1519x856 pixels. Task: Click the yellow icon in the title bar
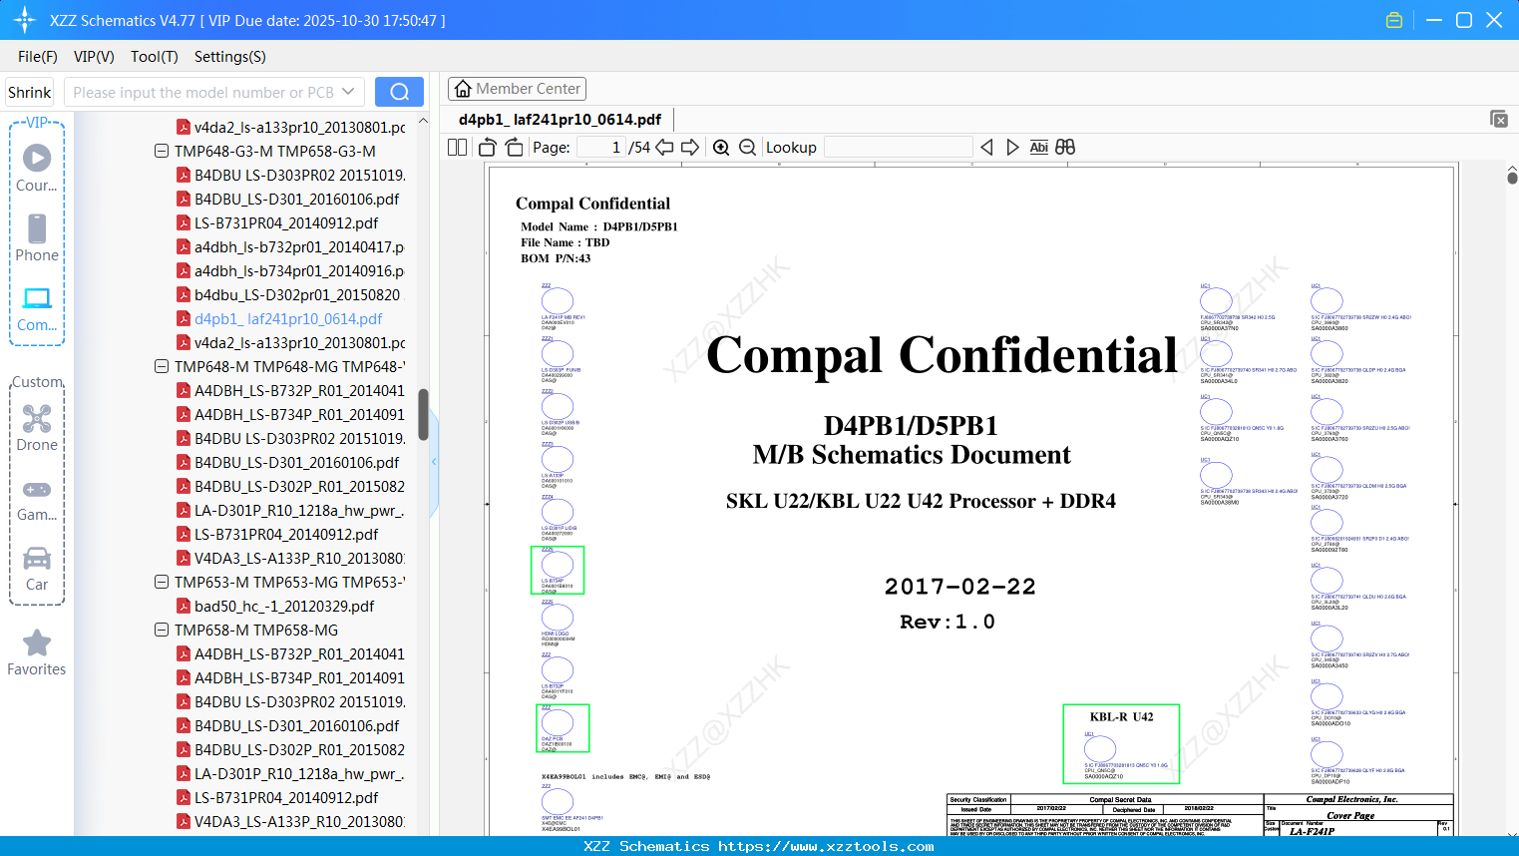(1394, 20)
